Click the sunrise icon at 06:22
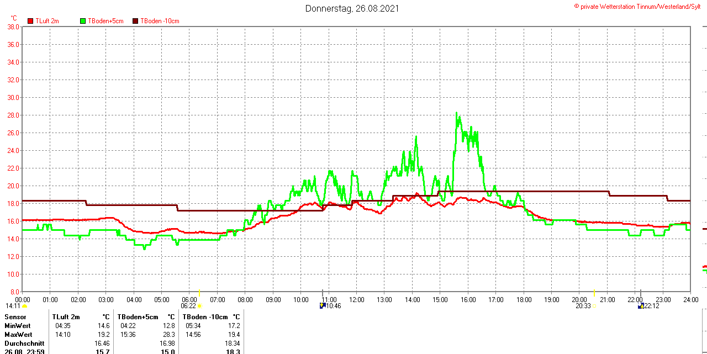This screenshot has width=707, height=354. pos(199,306)
